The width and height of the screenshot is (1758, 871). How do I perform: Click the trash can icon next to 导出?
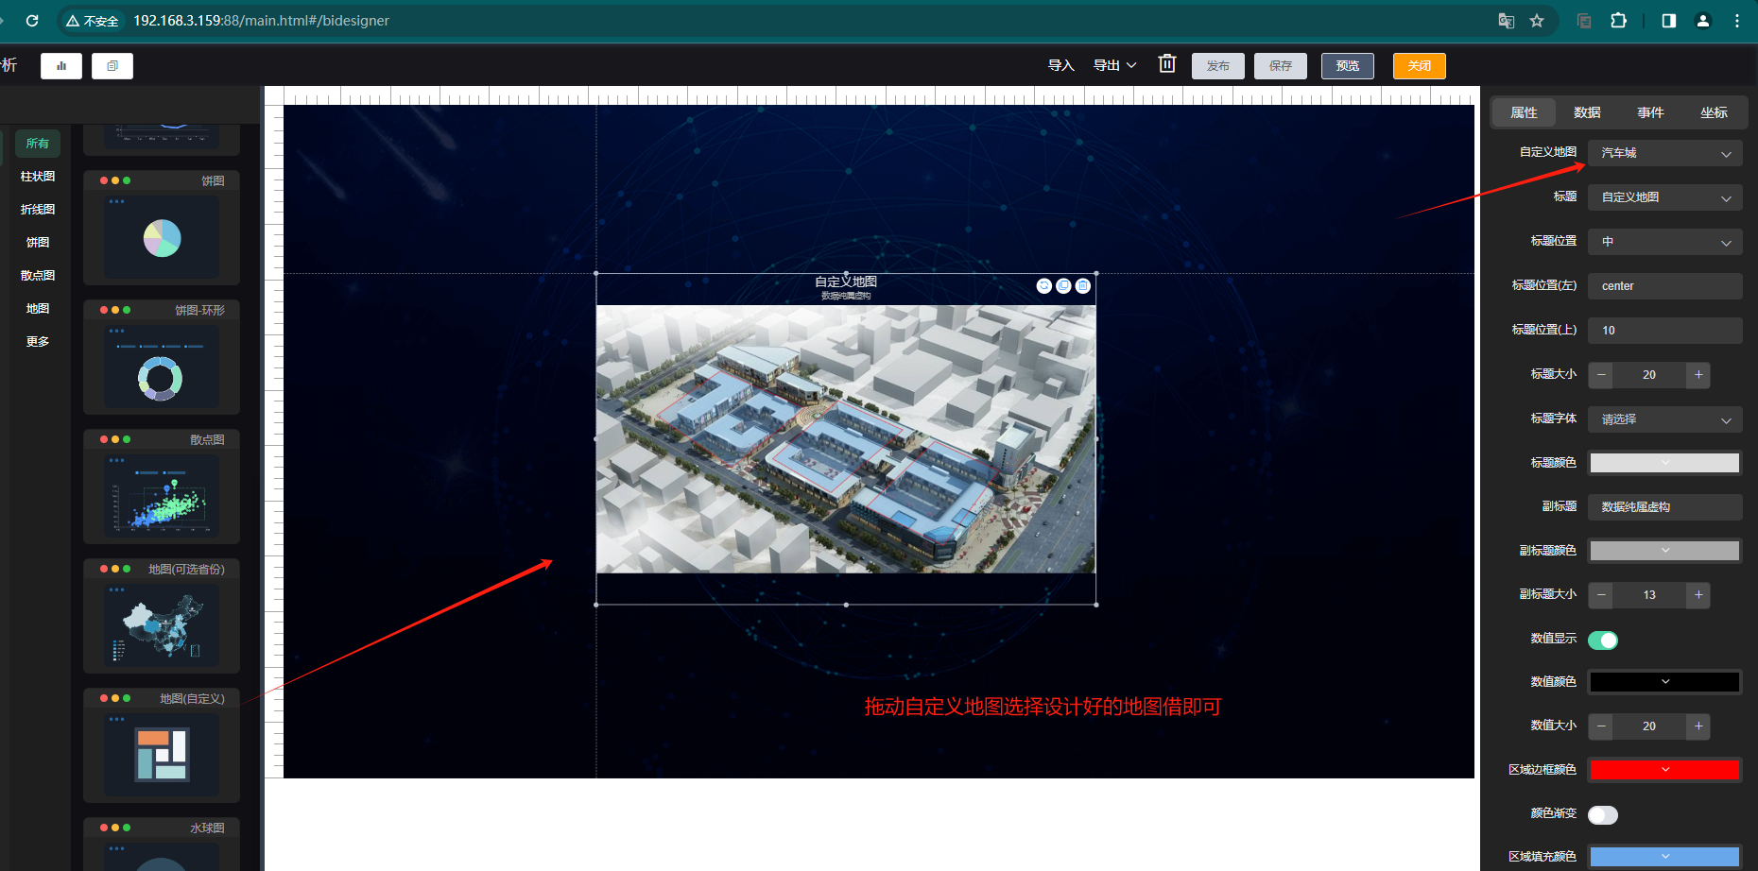click(x=1167, y=64)
